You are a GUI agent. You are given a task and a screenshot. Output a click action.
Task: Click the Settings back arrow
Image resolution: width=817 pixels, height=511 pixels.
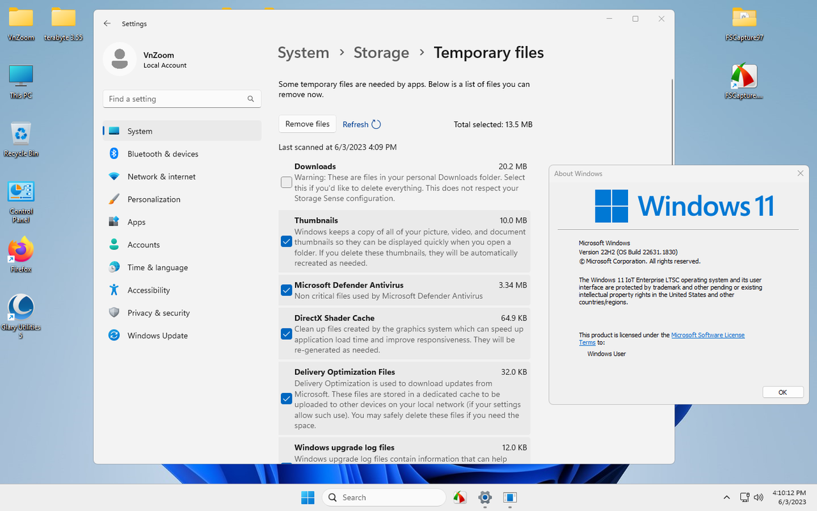pyautogui.click(x=107, y=24)
